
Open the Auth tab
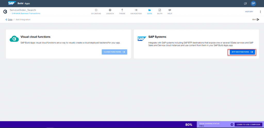160,12
